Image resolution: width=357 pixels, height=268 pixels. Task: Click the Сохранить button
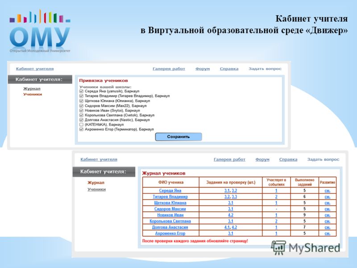178,137
